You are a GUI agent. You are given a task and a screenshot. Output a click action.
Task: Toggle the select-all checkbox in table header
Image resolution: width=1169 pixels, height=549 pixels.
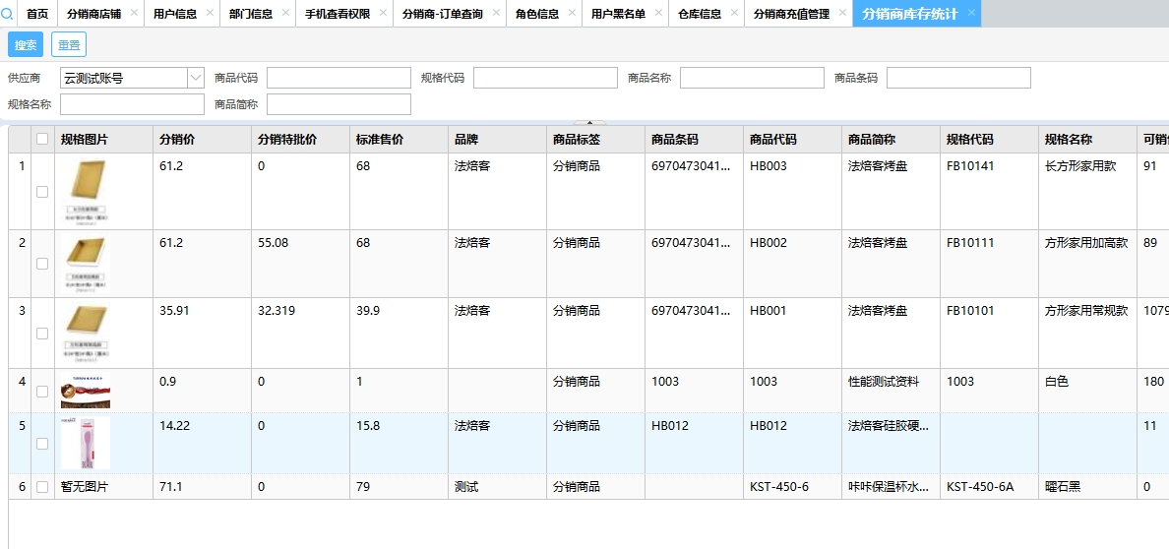pyautogui.click(x=42, y=140)
